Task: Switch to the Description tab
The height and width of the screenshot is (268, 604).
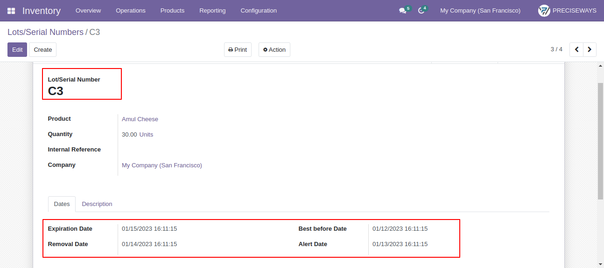Action: coord(97,204)
